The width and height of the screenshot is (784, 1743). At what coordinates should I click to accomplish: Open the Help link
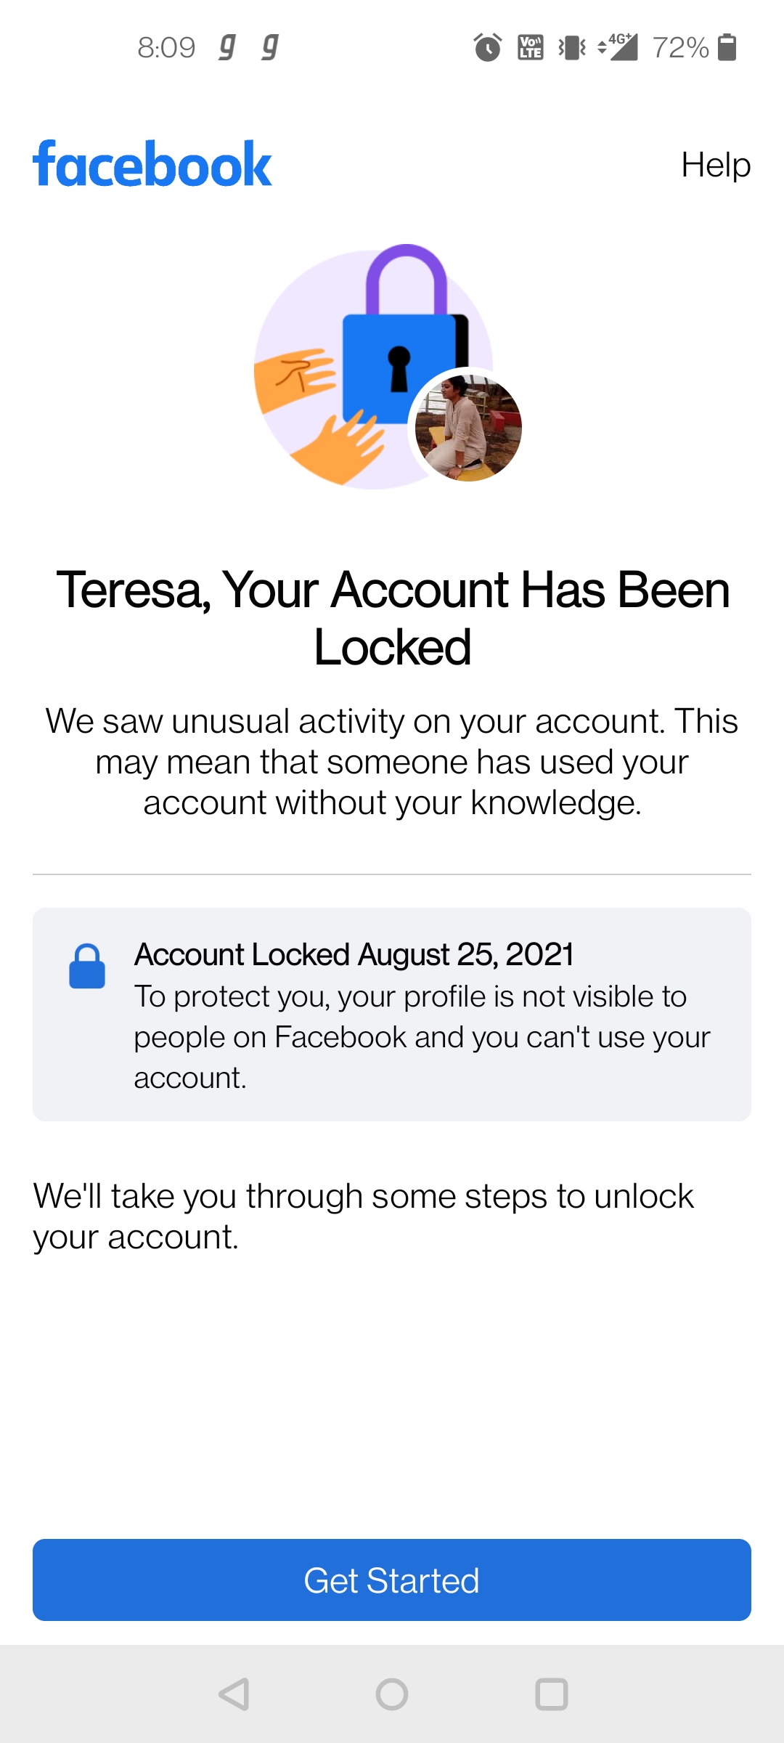[x=715, y=165]
